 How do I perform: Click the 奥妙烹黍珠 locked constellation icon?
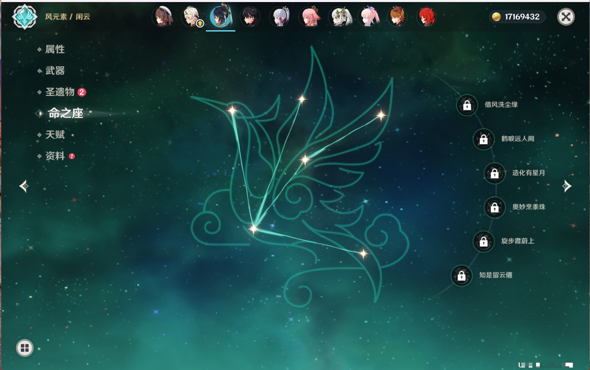(x=494, y=207)
